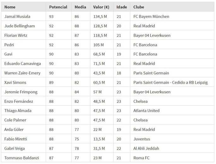Image resolution: width=216 pixels, height=164 pixels.
Task: Click the Idade column header
Action: click(x=122, y=7)
